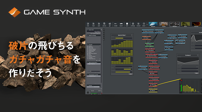This screenshot has height=112, width=202.
Task: Click the left arrow before Whoosh tab
Action: [x=147, y=25]
